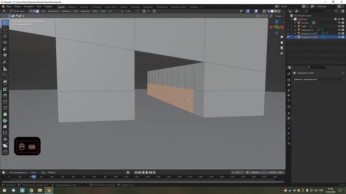This screenshot has height=194, width=346.
Task: Open Chrome from the taskbar
Action: click(31, 190)
